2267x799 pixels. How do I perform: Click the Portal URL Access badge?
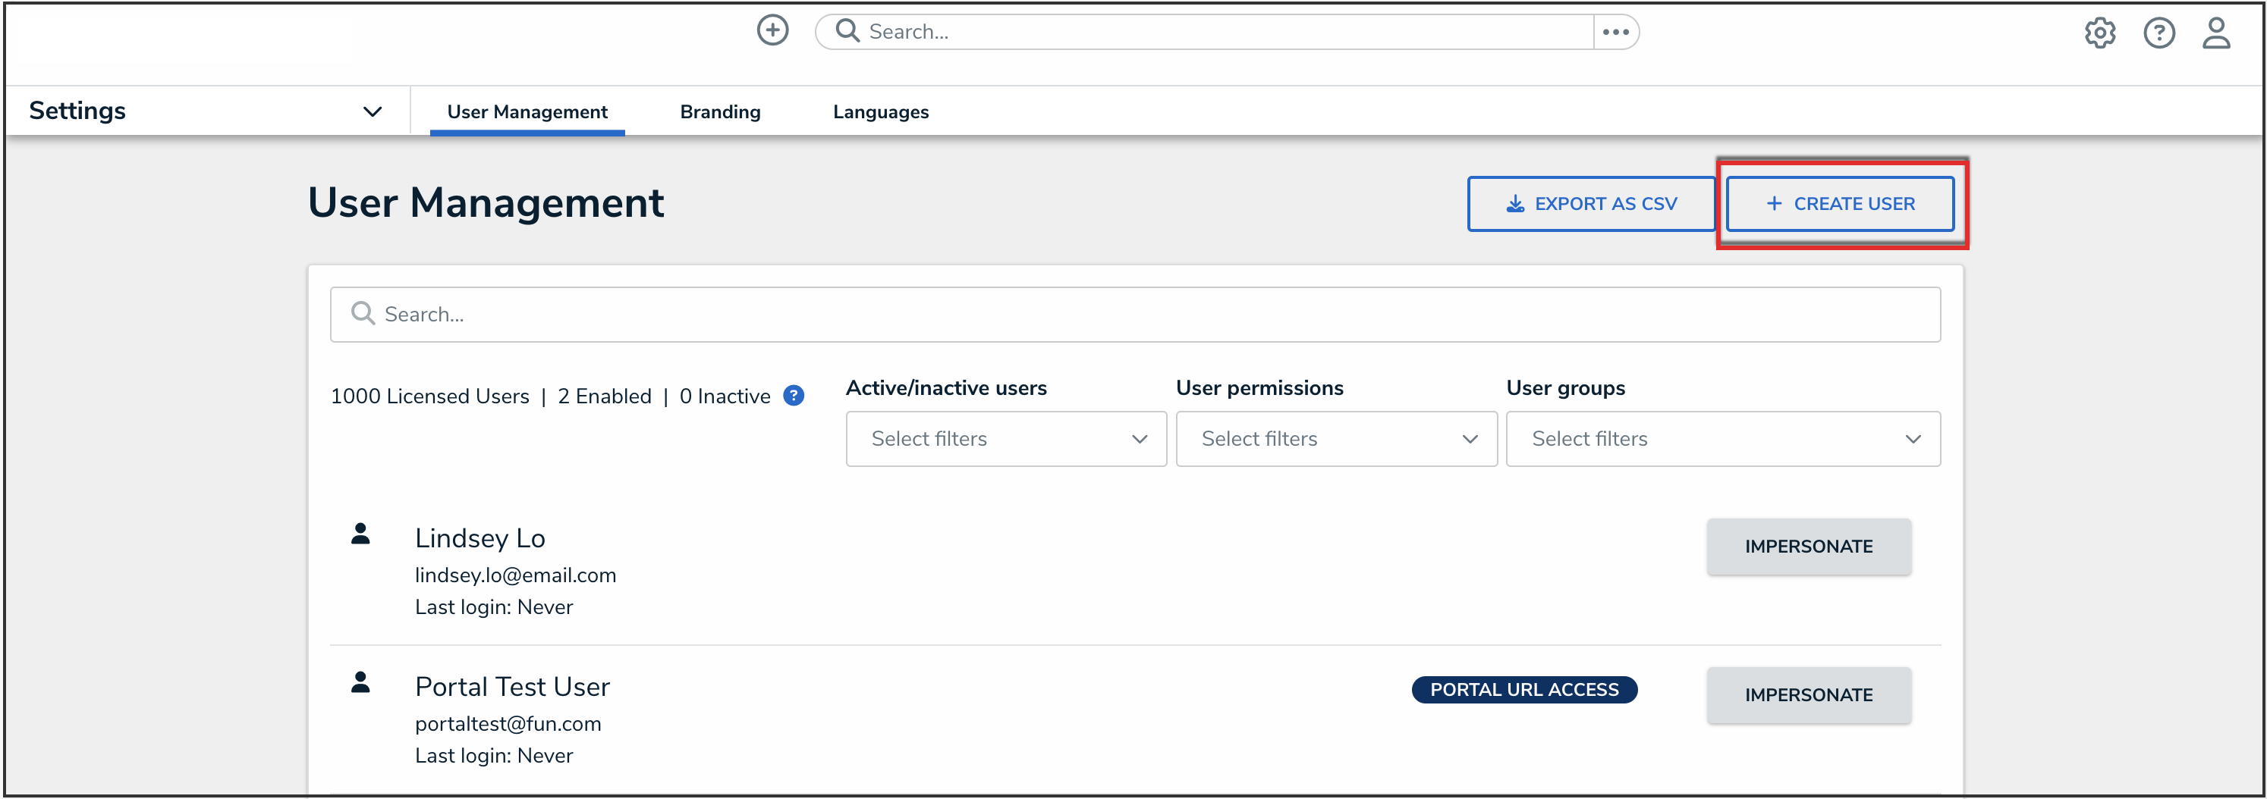[1524, 689]
